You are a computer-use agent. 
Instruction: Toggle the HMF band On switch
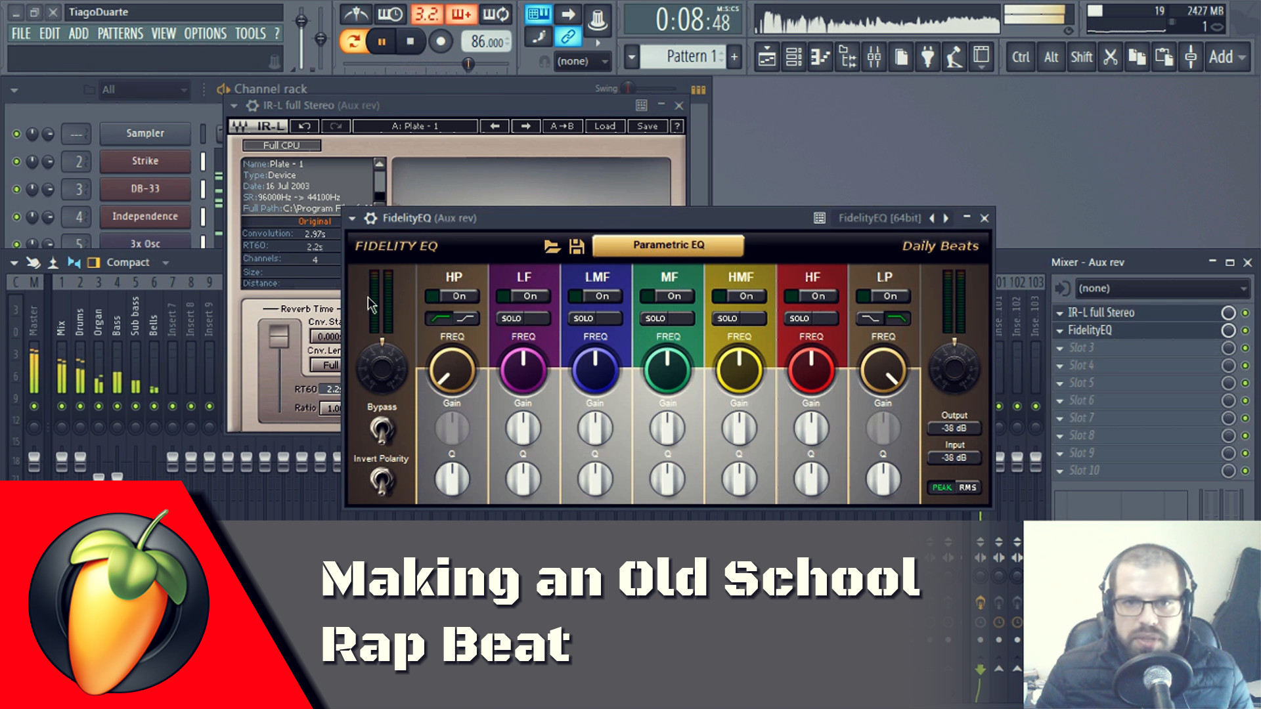click(739, 296)
